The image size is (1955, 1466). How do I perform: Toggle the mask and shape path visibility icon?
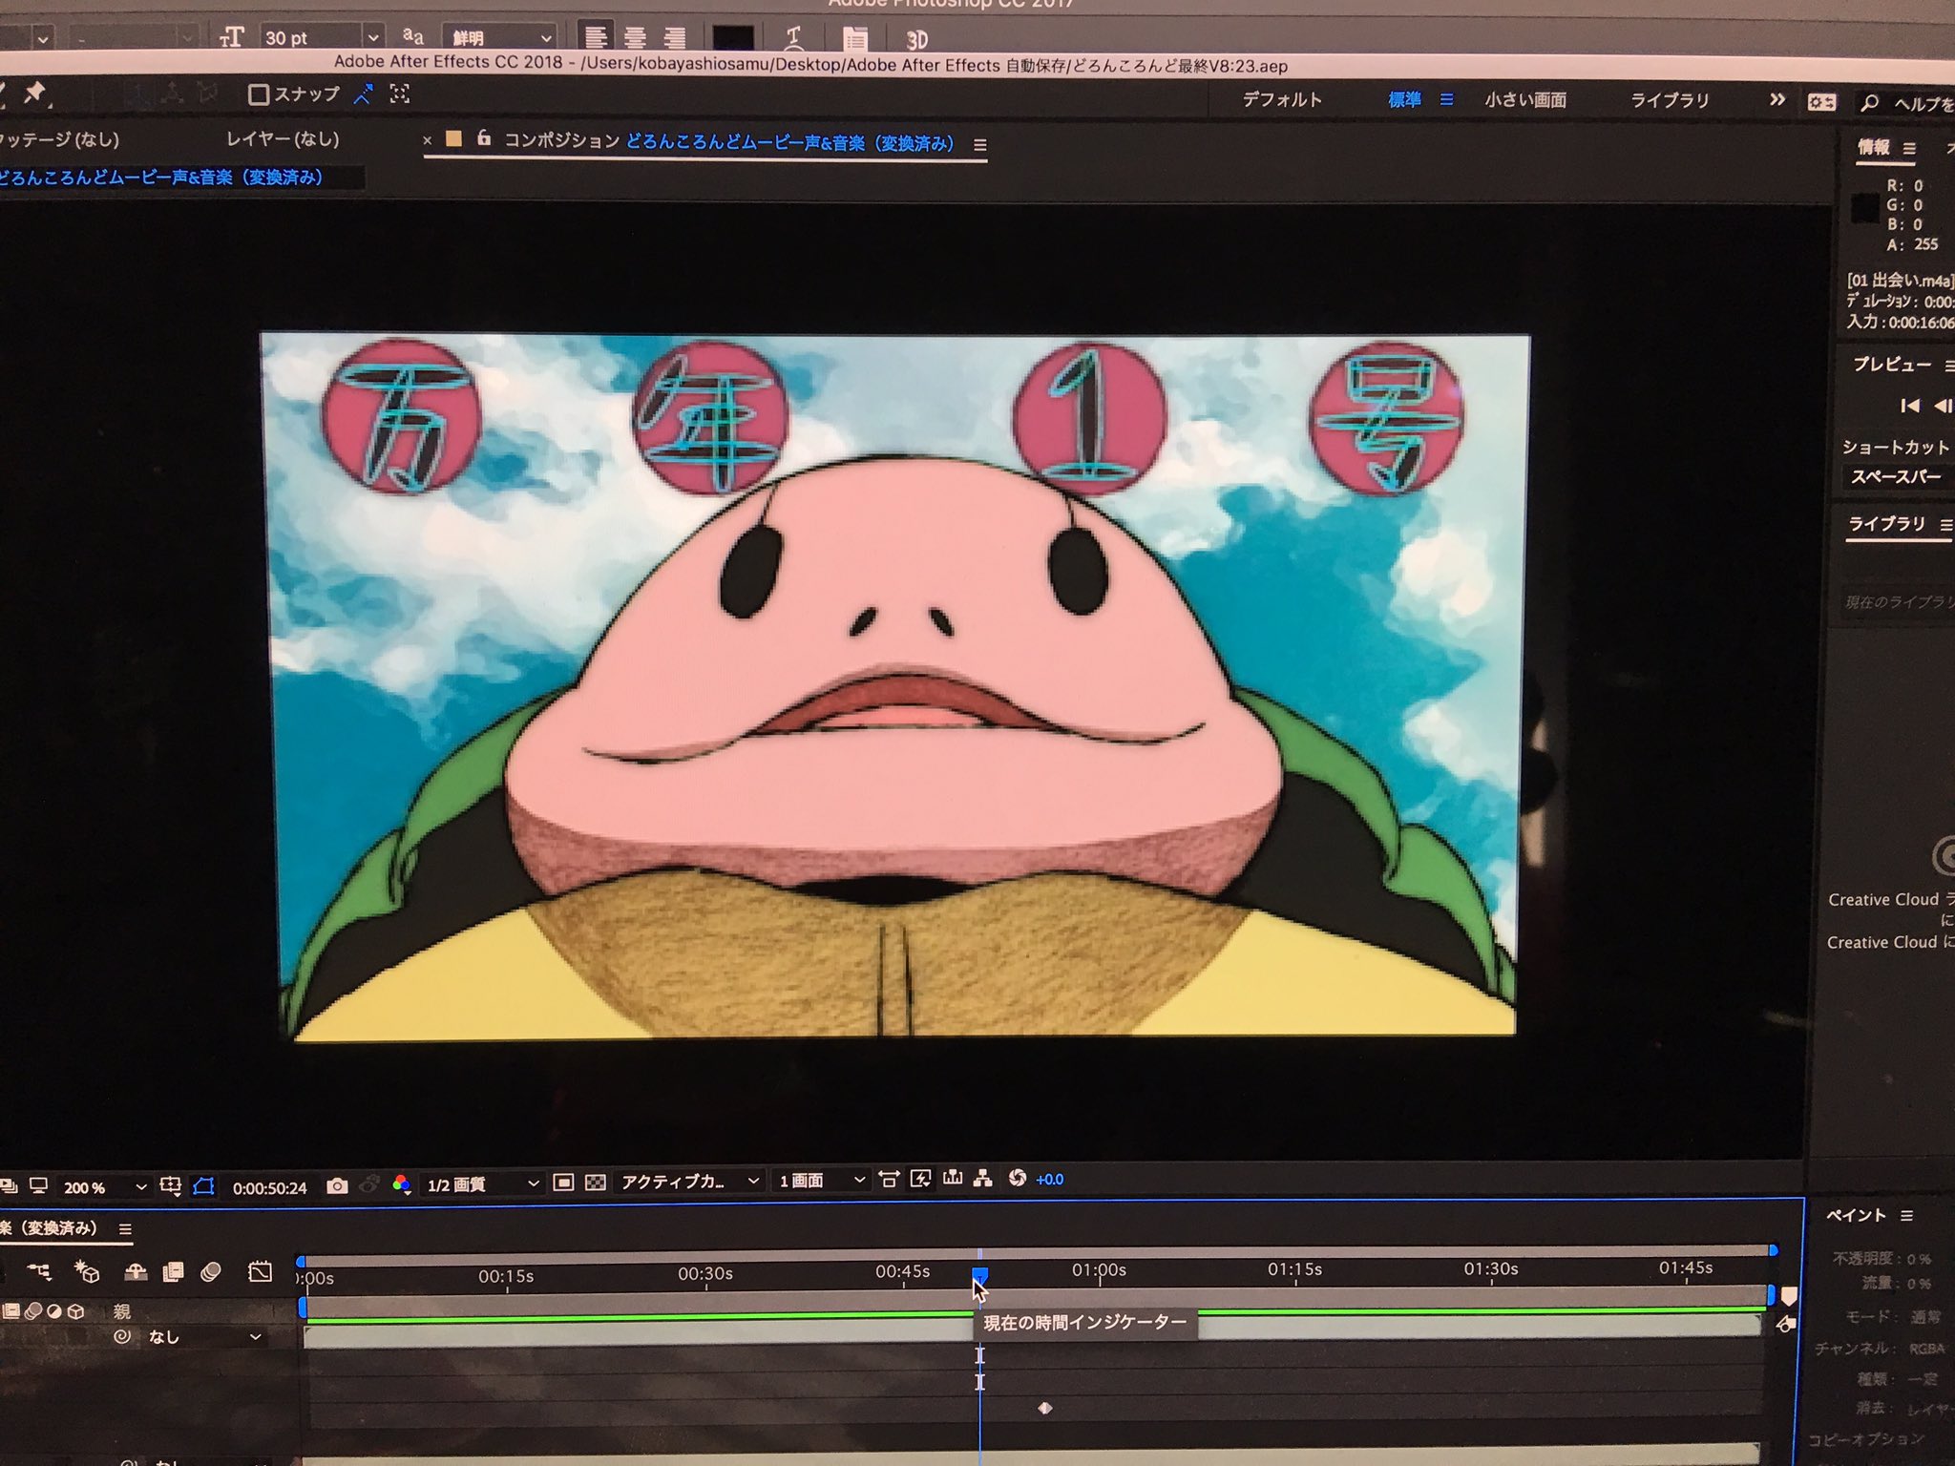(203, 1186)
